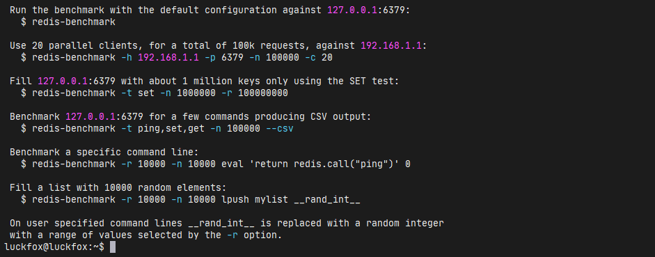Click the -r option in the final sentence

point(232,235)
